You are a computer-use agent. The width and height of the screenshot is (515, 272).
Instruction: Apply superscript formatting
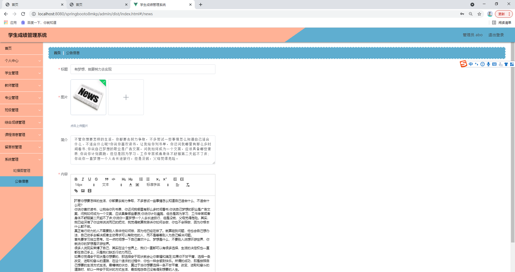(x=165, y=179)
